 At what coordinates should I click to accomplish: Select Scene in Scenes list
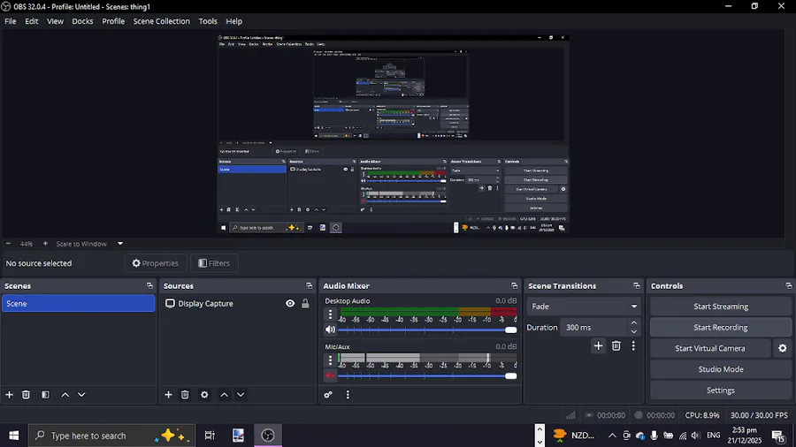pyautogui.click(x=78, y=304)
